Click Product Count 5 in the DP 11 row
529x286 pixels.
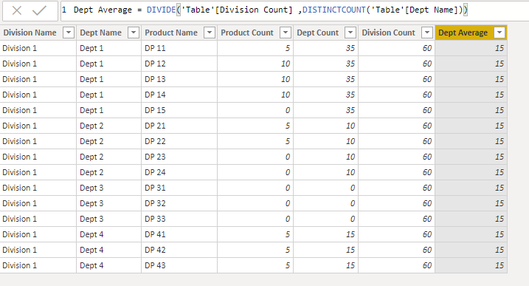point(255,48)
